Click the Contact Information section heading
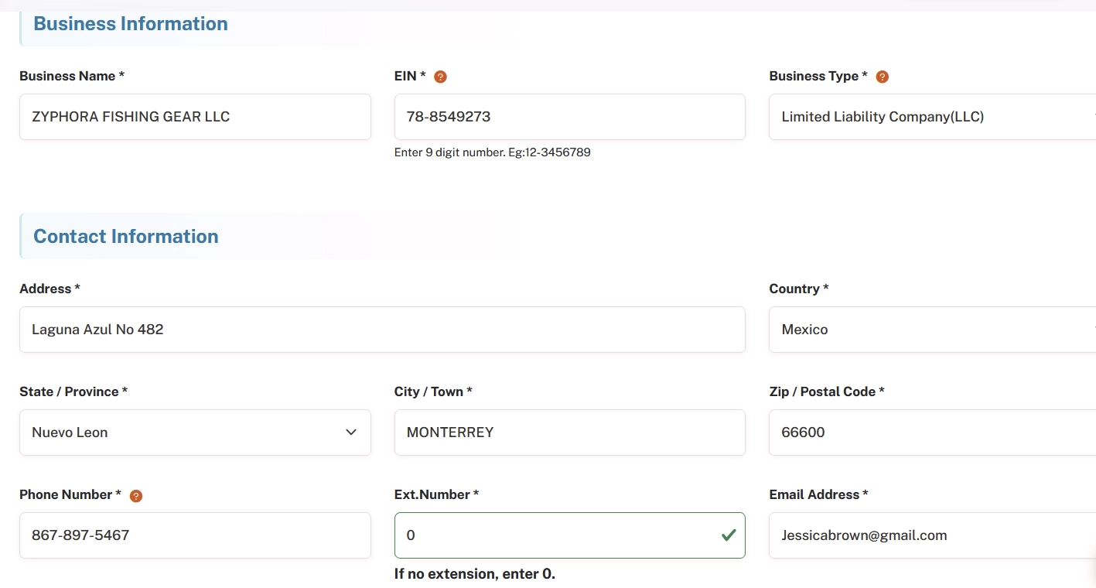1096x588 pixels. (x=126, y=237)
